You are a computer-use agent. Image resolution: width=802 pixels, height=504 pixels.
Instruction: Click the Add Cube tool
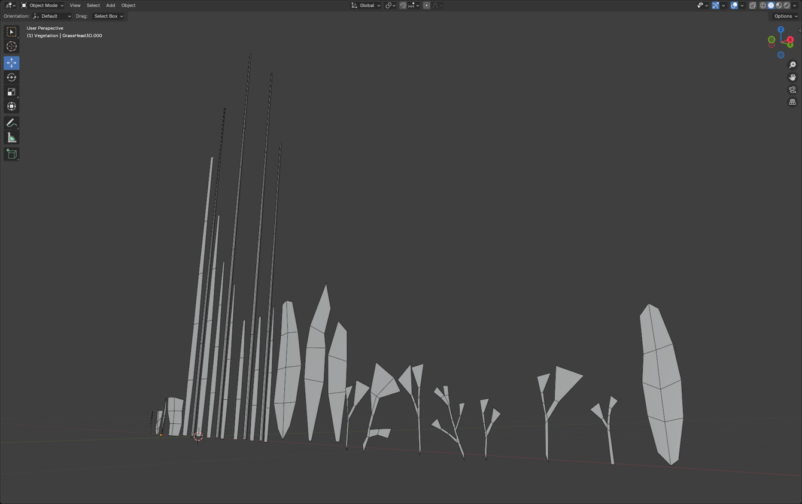click(x=11, y=154)
